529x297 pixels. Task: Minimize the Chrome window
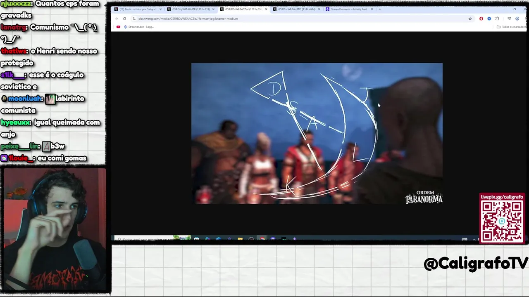coord(504,9)
